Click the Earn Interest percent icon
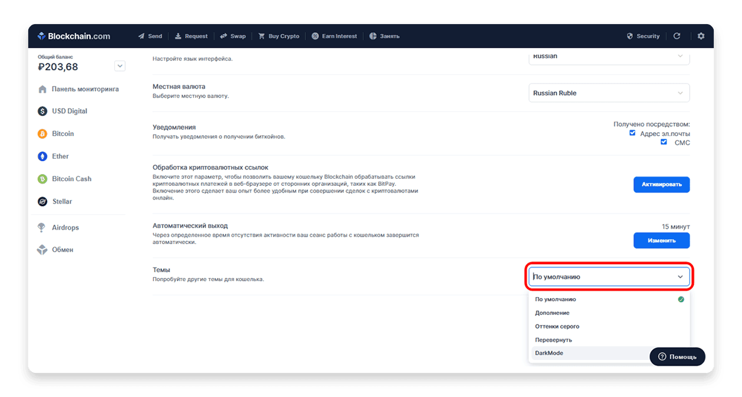Screen dimensions: 742x397 pyautogui.click(x=315, y=36)
